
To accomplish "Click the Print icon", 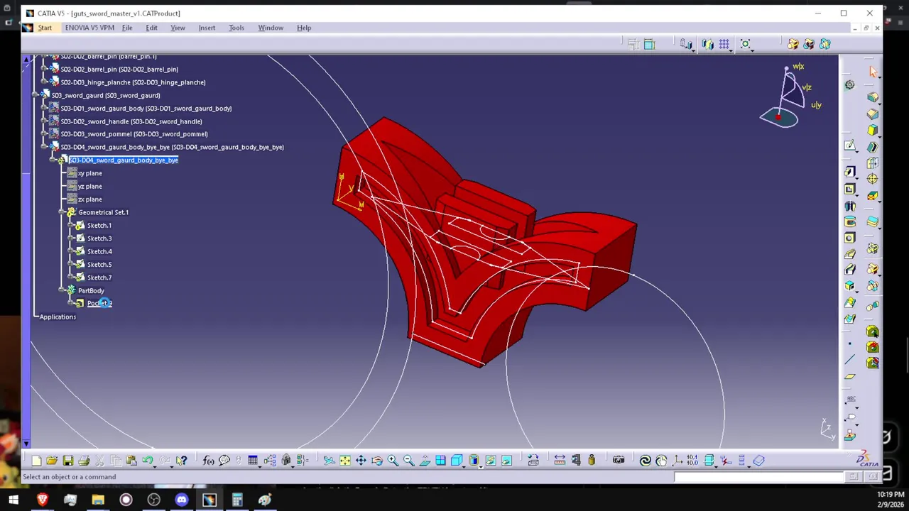I will (x=84, y=461).
